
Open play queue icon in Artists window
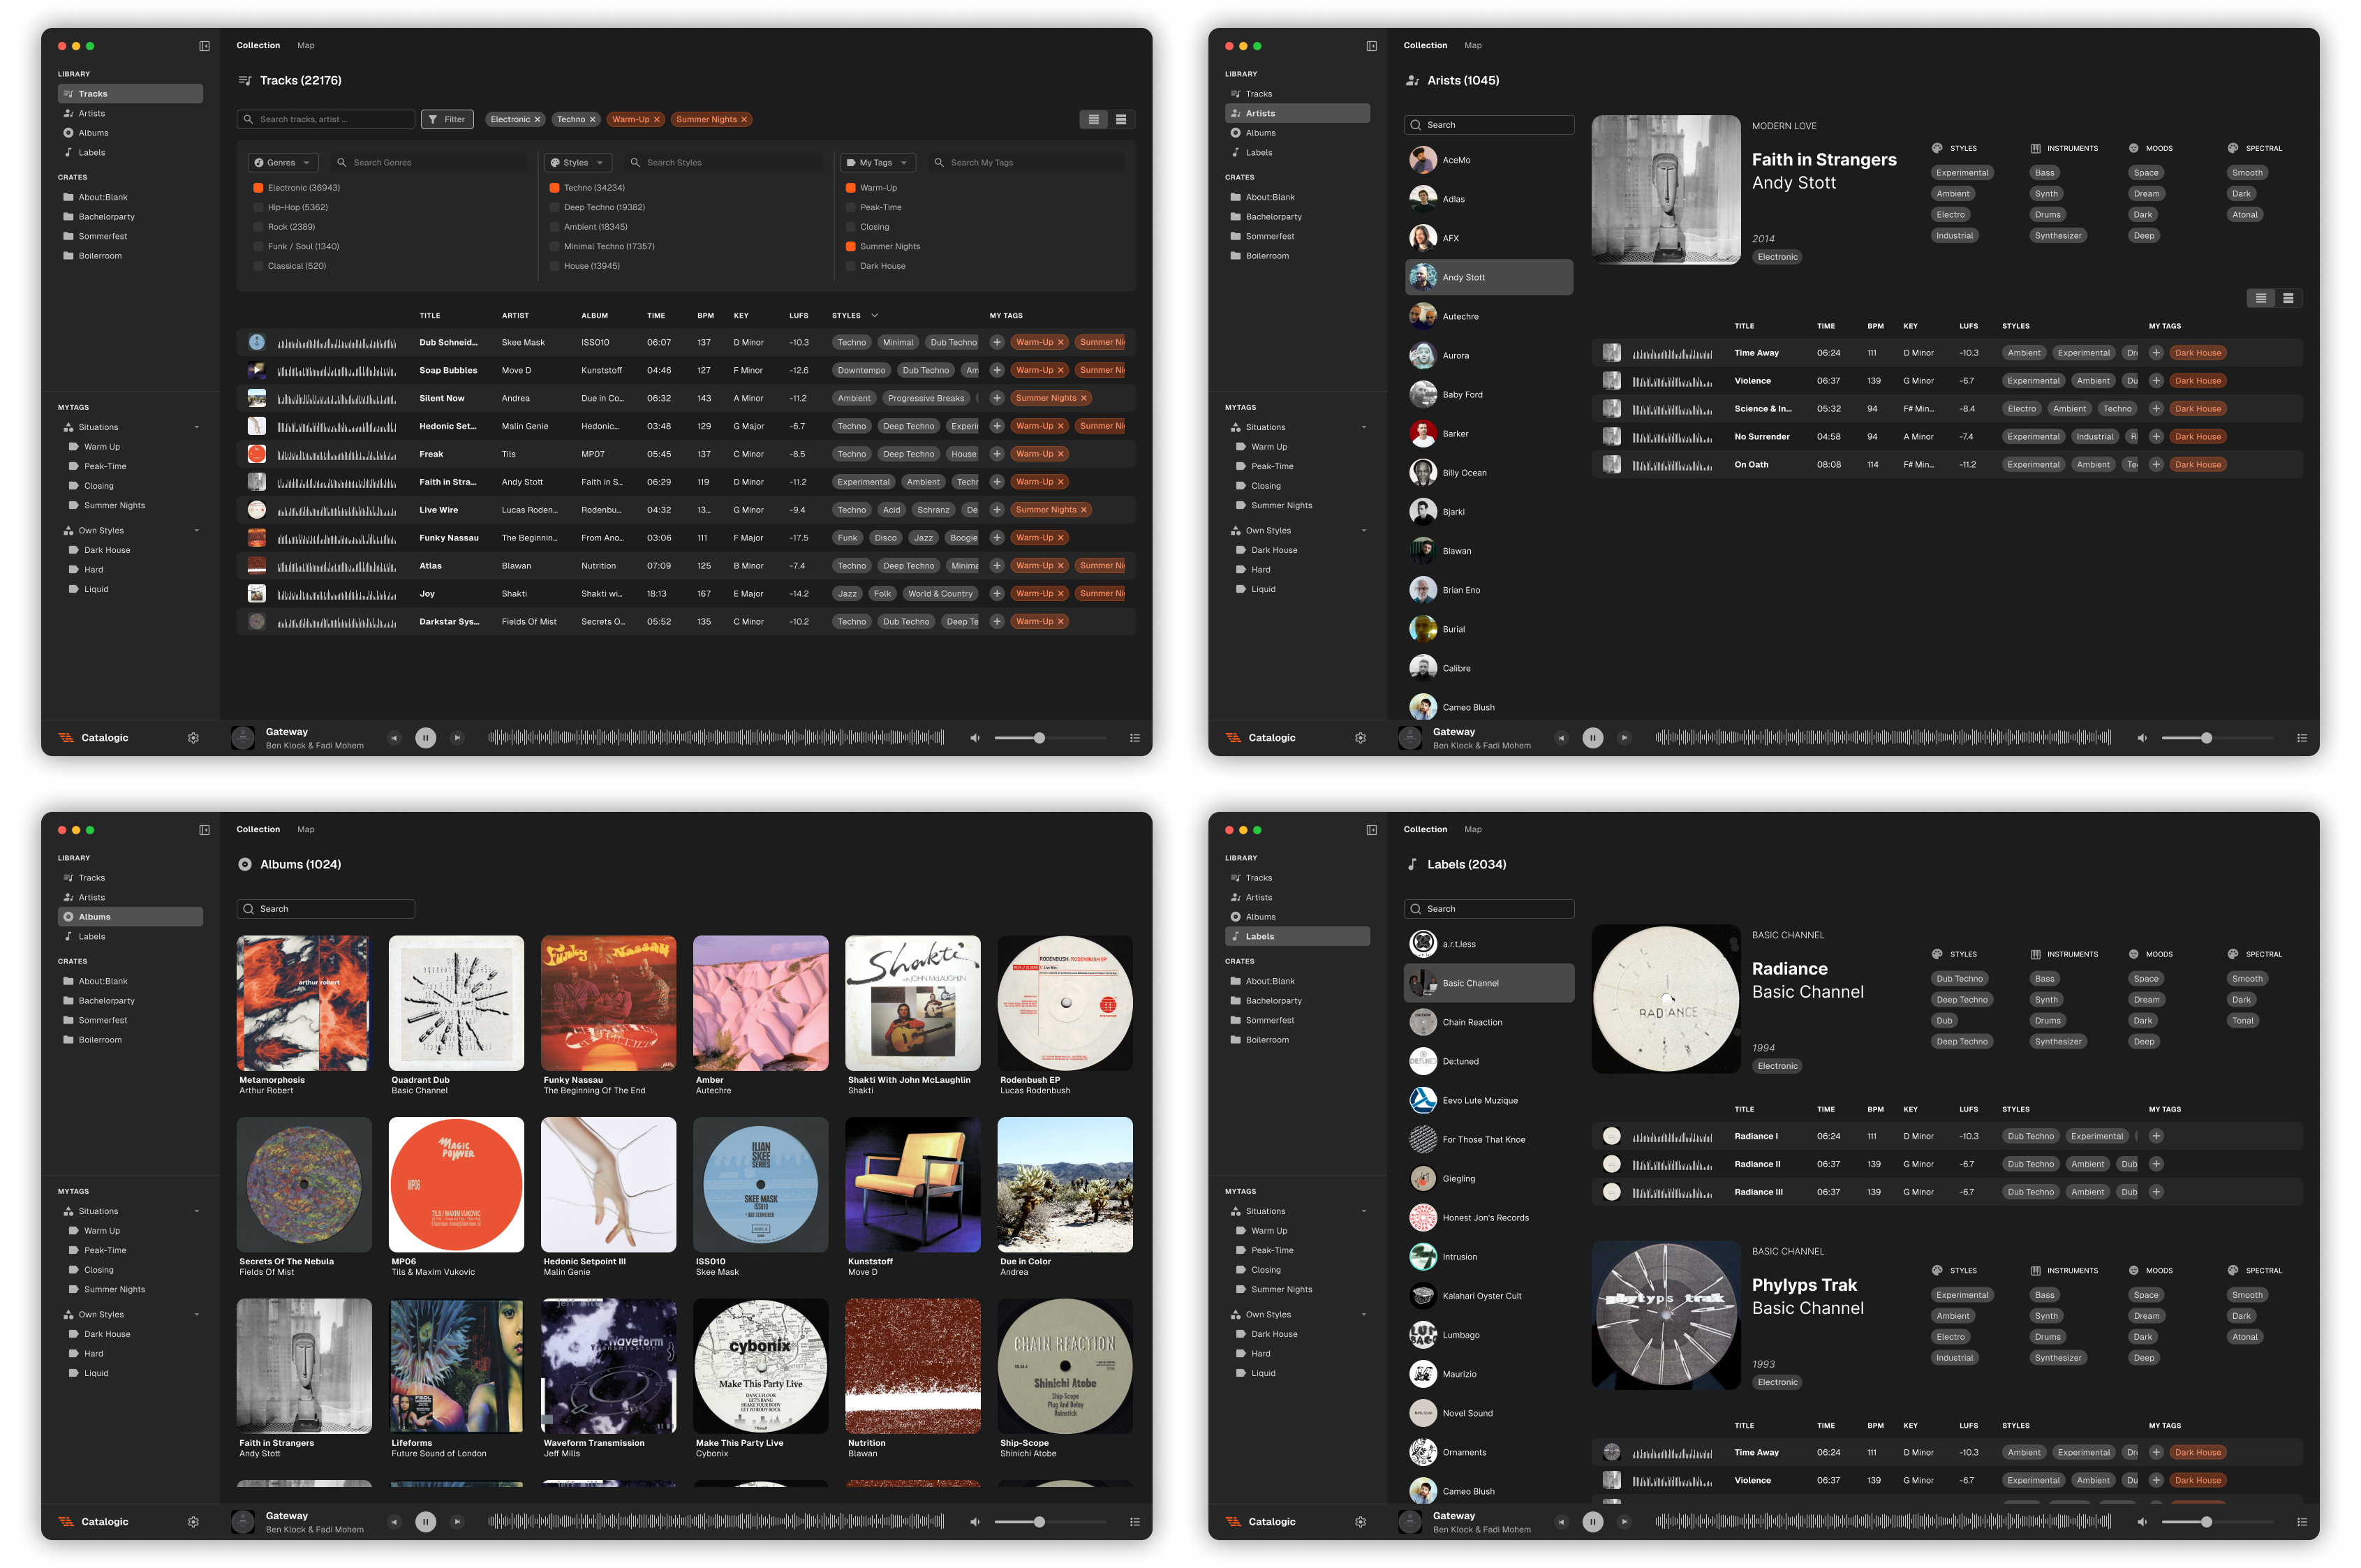click(2302, 738)
